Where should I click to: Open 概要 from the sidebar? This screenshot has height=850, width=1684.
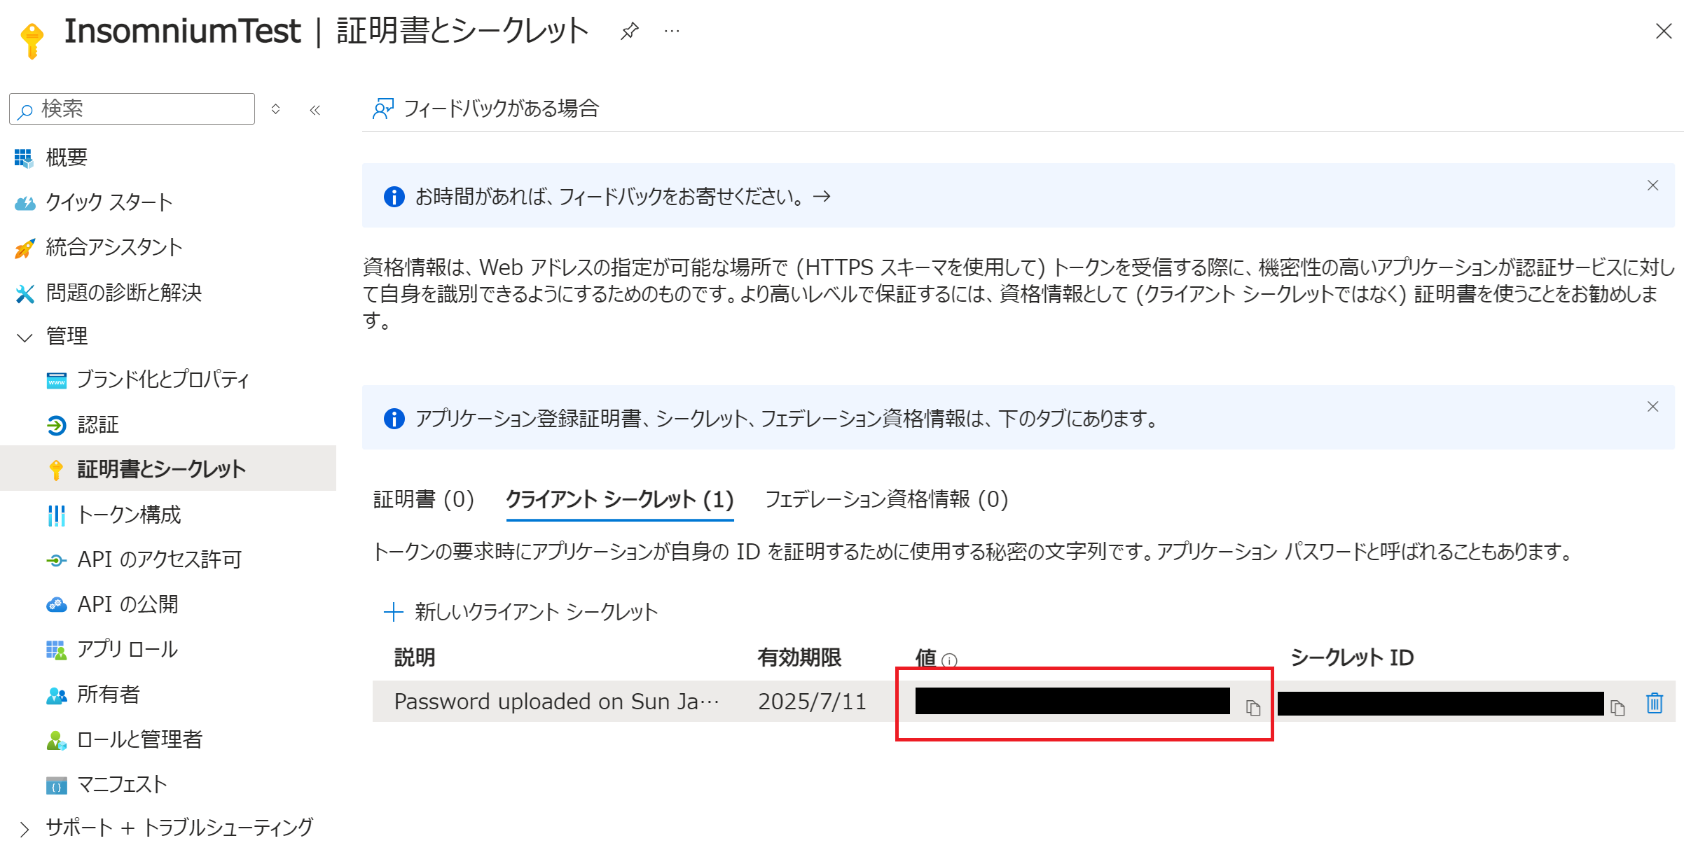click(67, 158)
